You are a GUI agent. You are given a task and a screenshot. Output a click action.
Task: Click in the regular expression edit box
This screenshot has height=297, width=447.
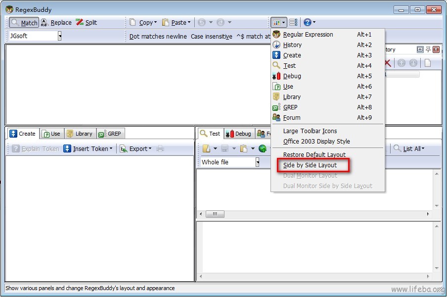pos(138,85)
